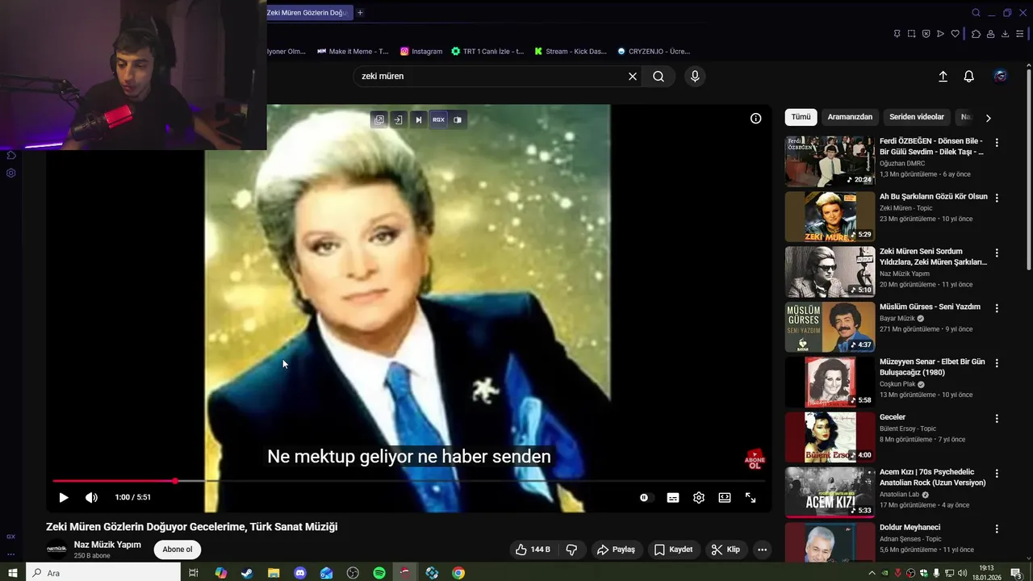Click the search magnifier button
The image size is (1033, 581).
click(659, 76)
